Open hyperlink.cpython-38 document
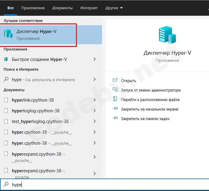Viewport: 209px width, 191px height. tap(33, 100)
